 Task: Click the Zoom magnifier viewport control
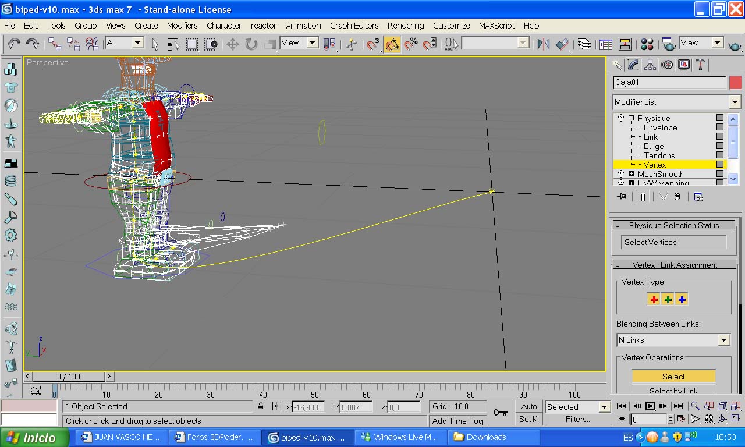pyautogui.click(x=695, y=406)
